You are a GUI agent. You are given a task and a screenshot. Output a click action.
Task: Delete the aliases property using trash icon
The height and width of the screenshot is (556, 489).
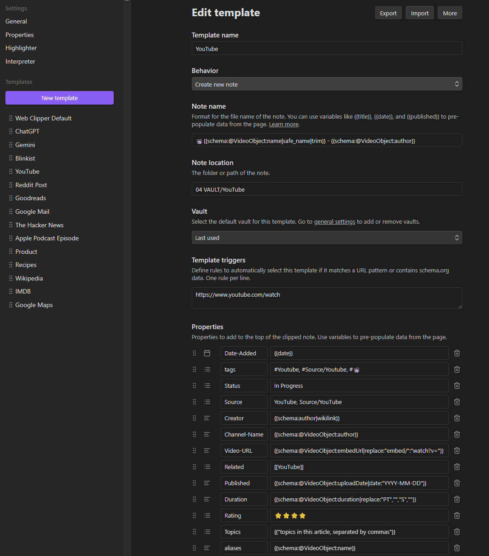pos(457,548)
